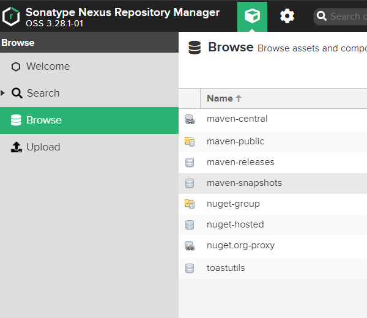Open the Browse cube icon in header
This screenshot has height=318, width=367.
point(252,17)
